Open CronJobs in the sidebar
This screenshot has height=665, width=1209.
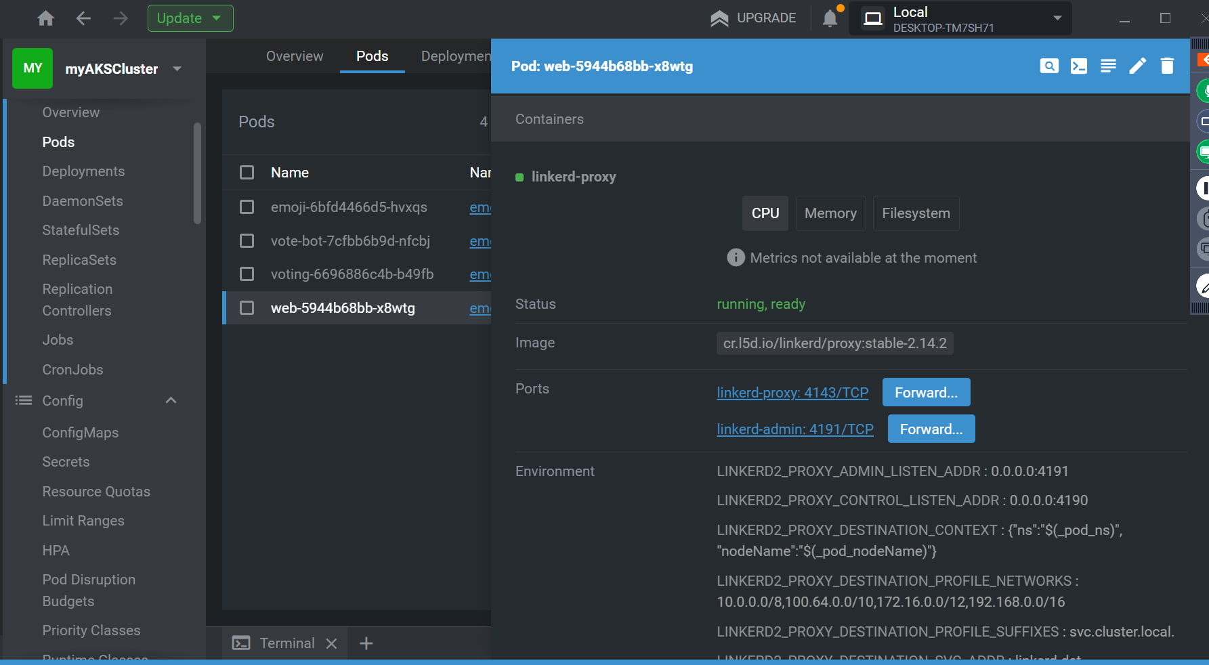72,370
